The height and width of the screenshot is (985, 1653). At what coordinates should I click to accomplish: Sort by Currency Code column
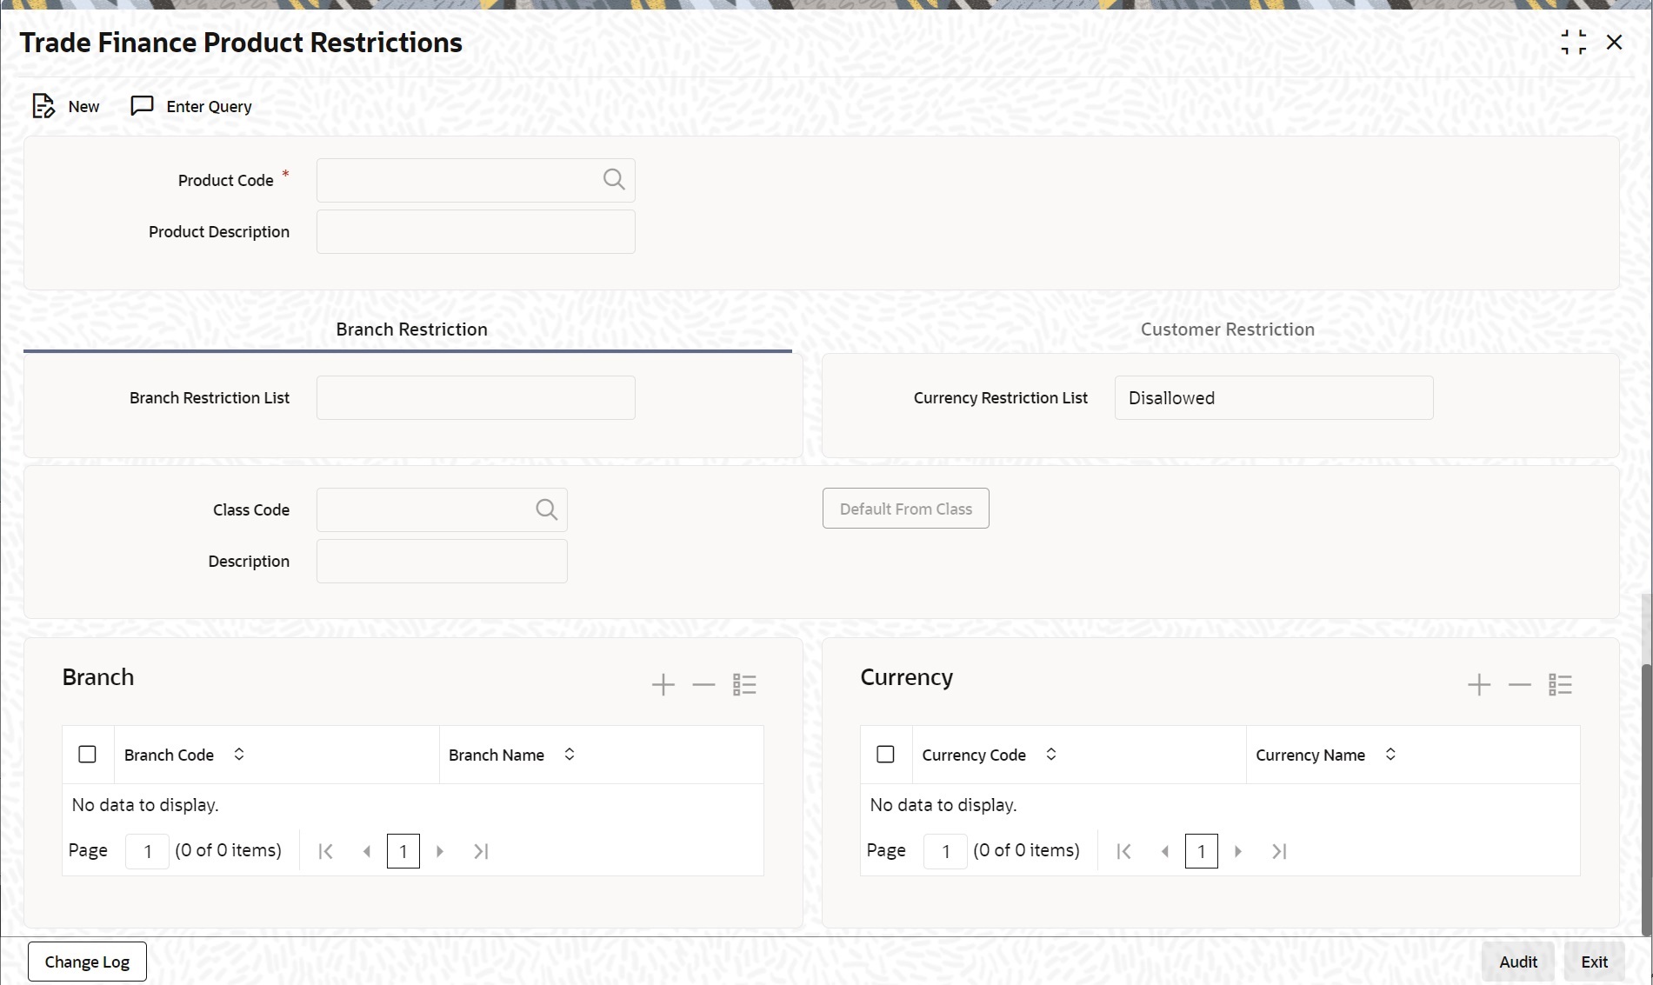1051,755
